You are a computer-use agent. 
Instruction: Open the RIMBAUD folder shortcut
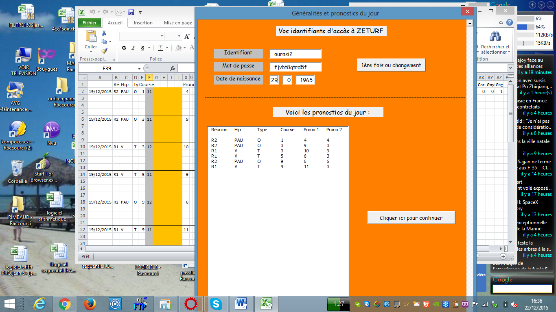(x=20, y=210)
